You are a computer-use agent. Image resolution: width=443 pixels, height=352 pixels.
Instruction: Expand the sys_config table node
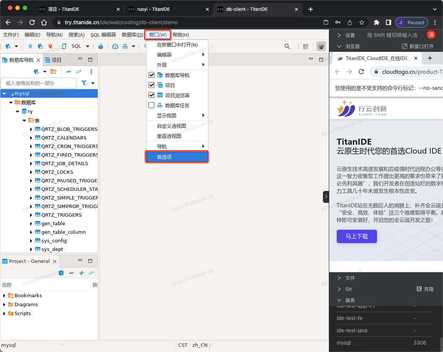tap(31, 241)
